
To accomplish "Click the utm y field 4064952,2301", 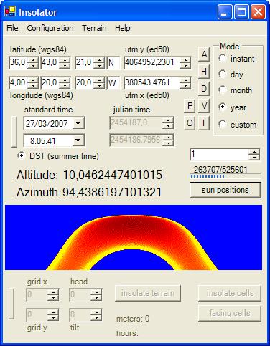I will click(152, 62).
